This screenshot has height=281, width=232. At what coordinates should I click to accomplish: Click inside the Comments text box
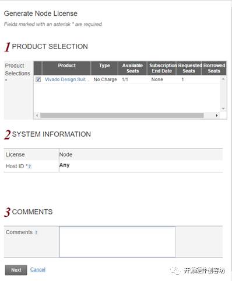[117, 242]
